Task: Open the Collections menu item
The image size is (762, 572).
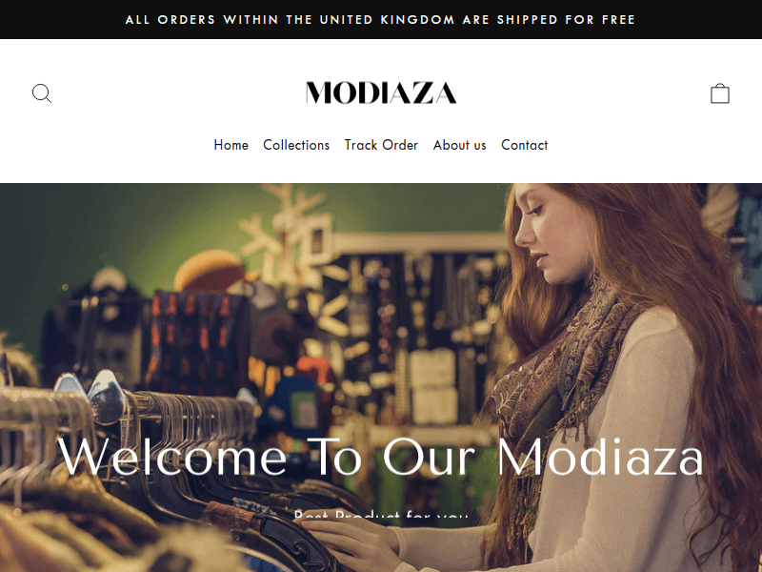Action: 296,145
